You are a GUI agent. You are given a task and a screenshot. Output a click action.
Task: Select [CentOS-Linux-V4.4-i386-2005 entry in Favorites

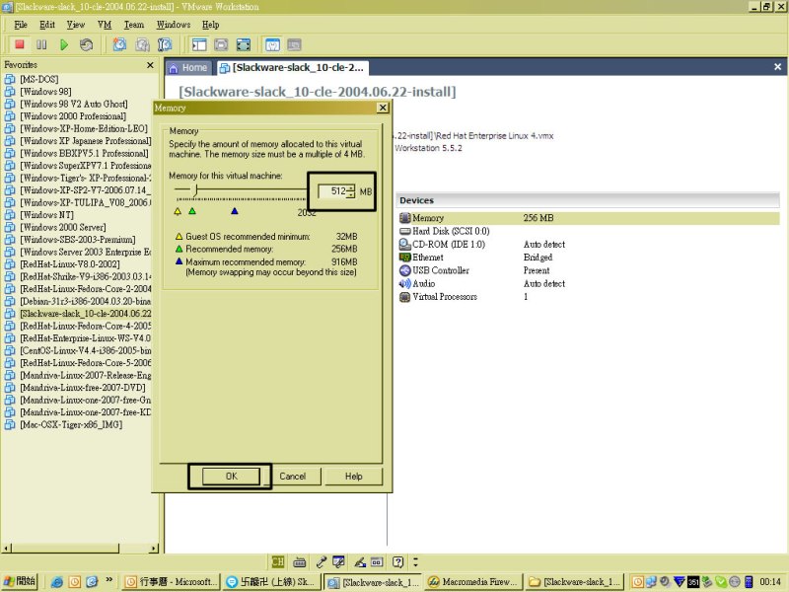85,350
